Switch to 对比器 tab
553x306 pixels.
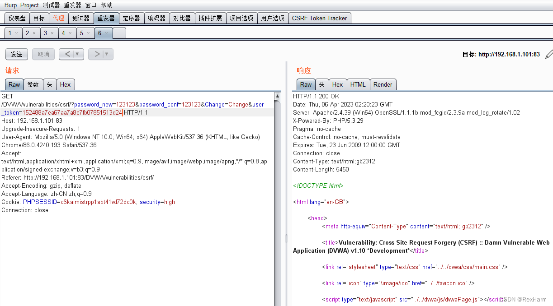pyautogui.click(x=182, y=18)
